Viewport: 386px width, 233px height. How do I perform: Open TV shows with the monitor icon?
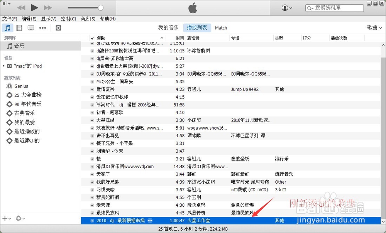(30, 27)
